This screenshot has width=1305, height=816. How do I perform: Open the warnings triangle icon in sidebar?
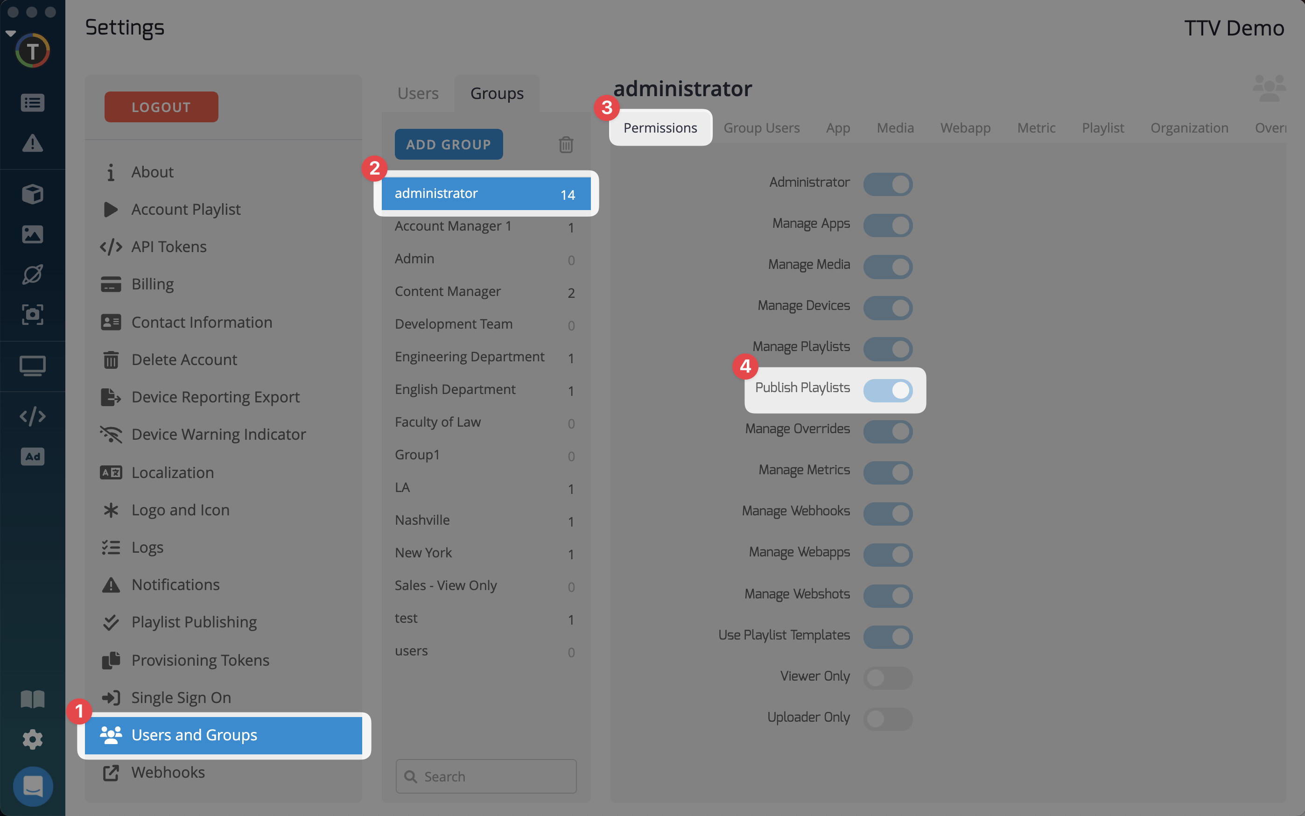(32, 143)
